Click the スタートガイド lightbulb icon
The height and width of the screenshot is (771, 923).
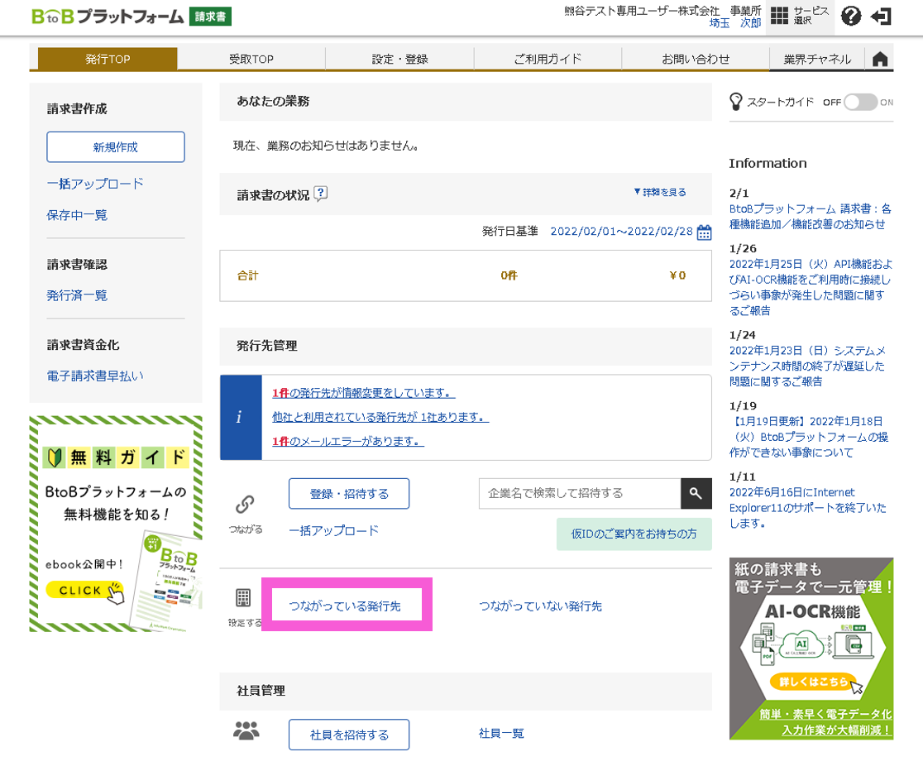coord(736,101)
